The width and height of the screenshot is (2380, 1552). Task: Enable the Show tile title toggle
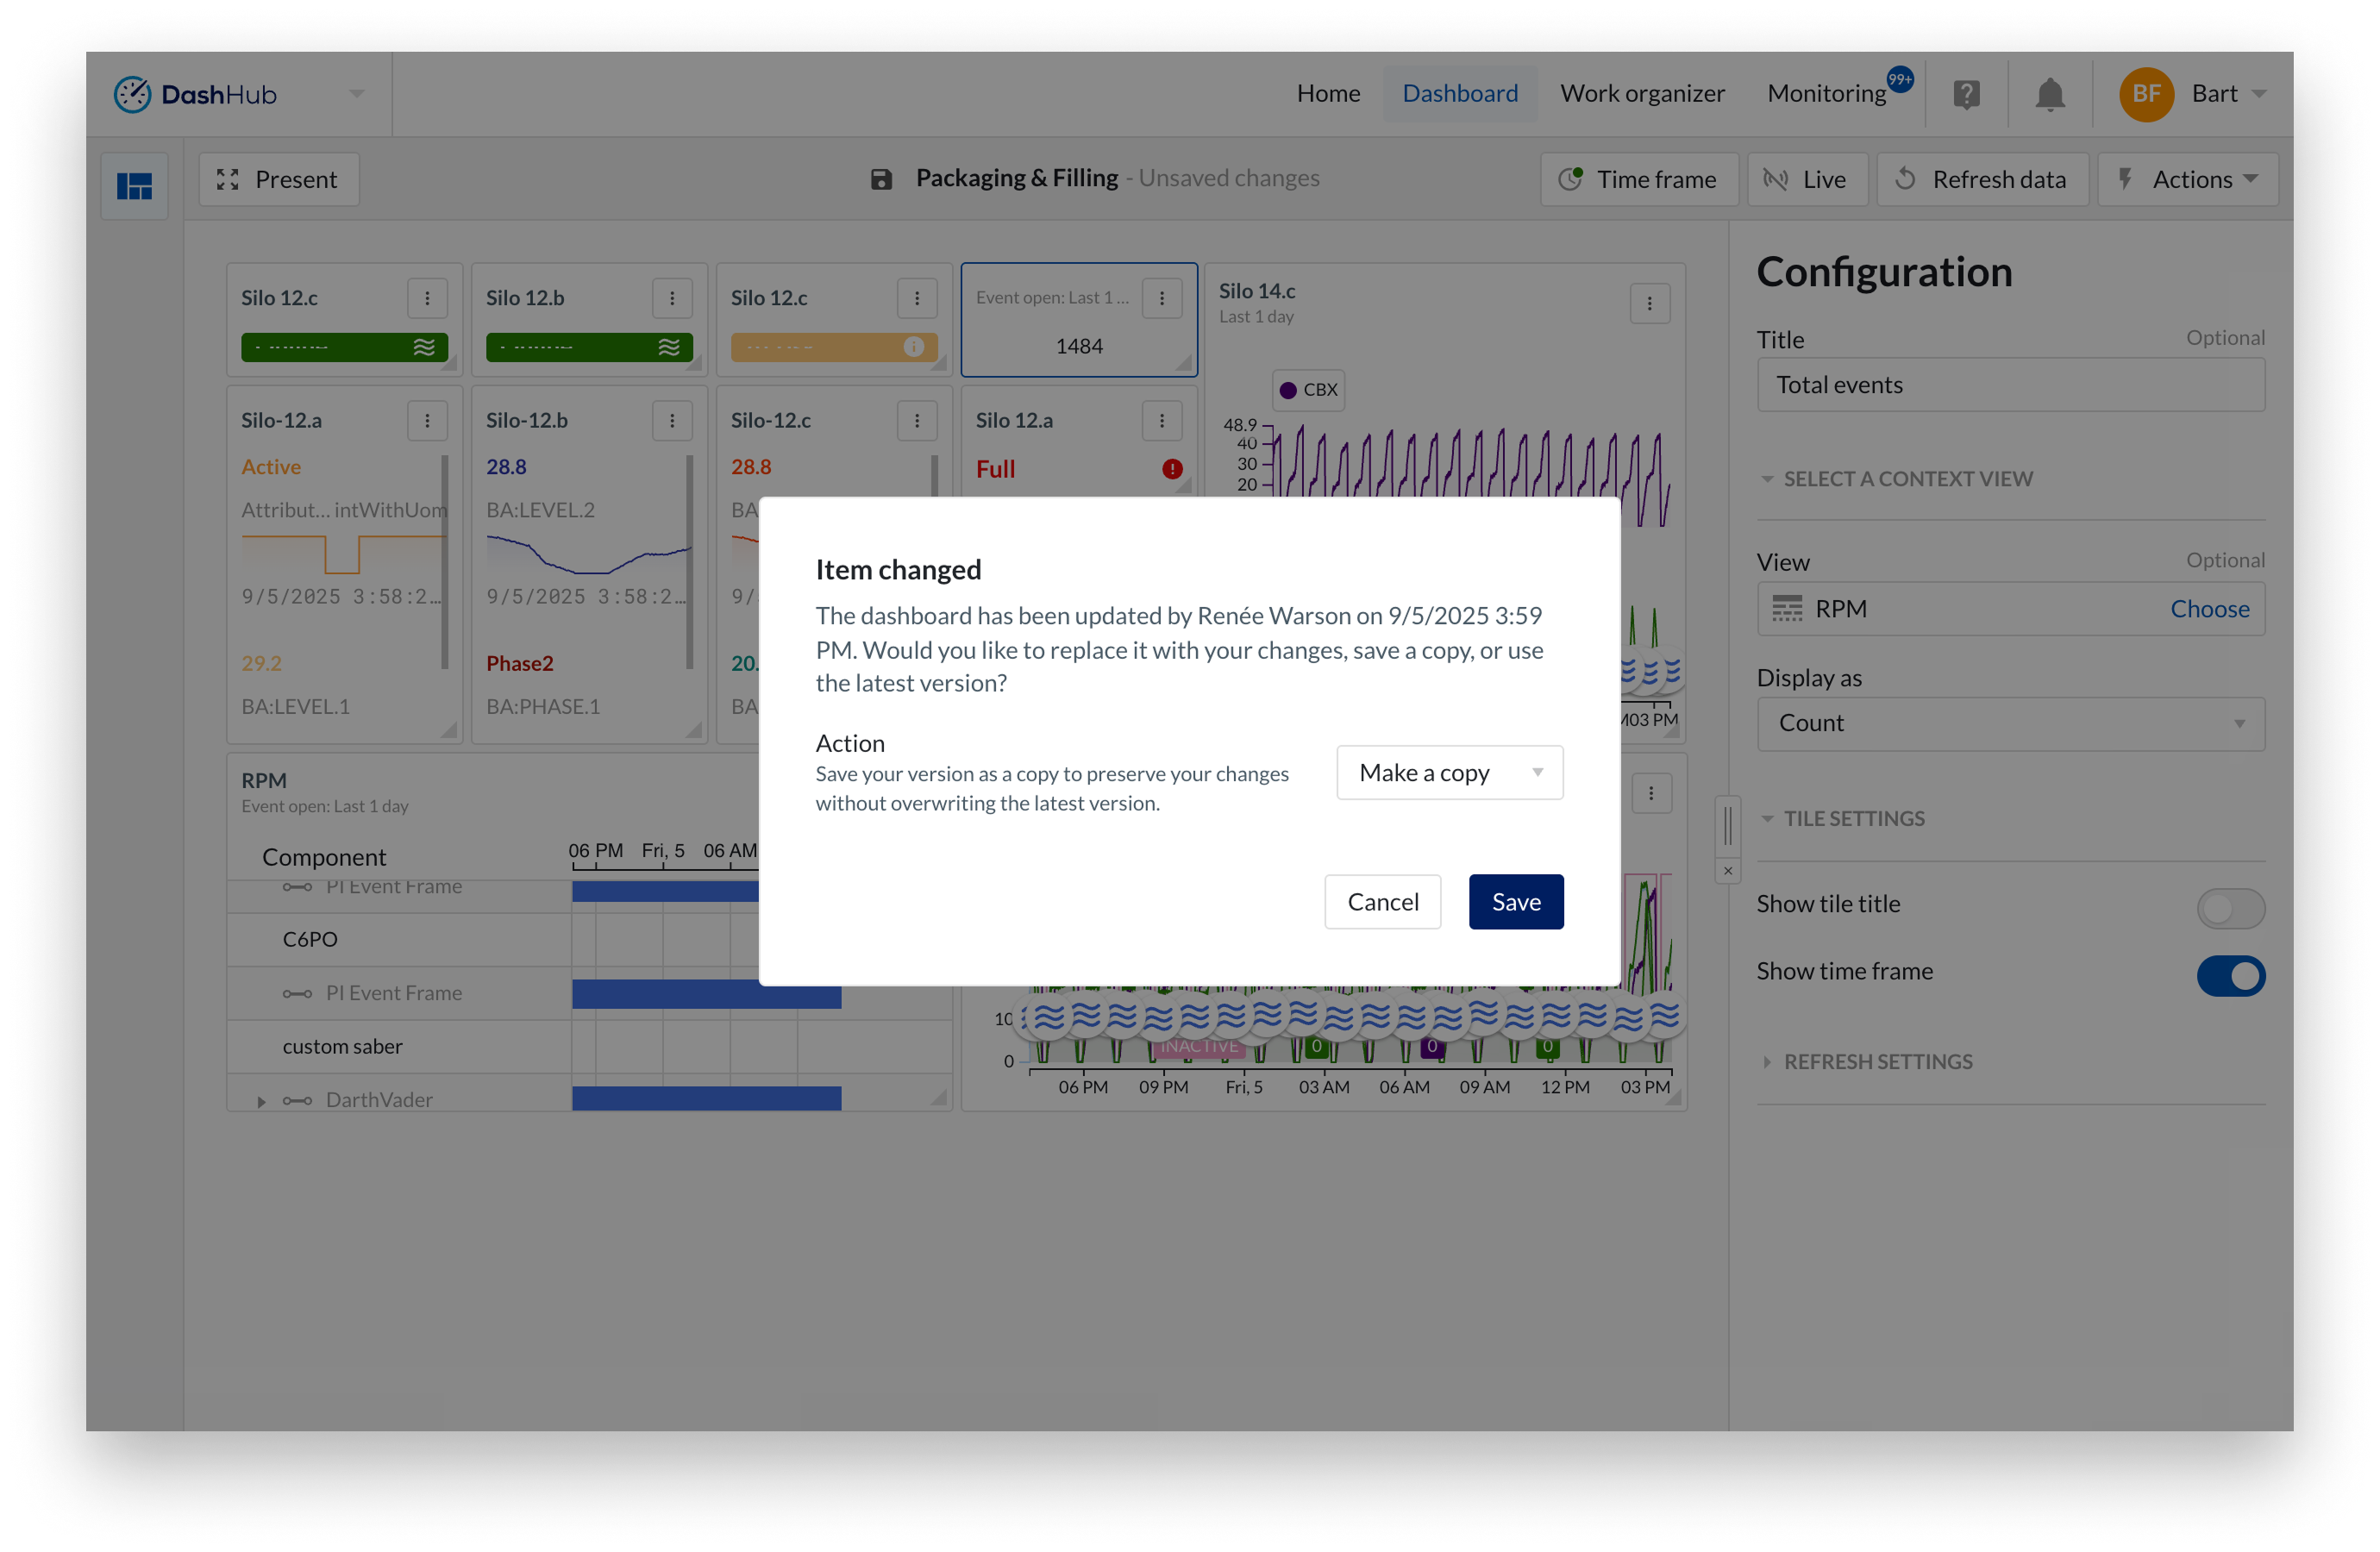2229,908
